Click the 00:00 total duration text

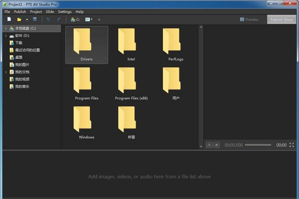[281, 145]
